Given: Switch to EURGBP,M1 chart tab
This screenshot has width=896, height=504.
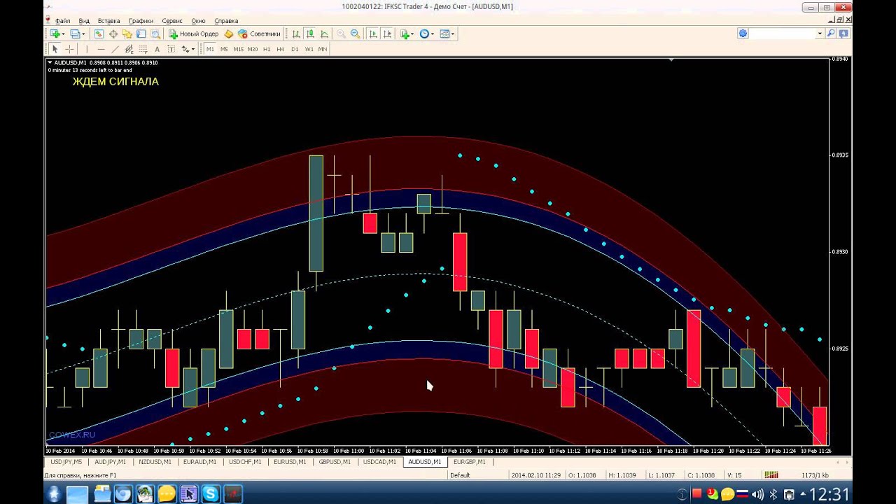Looking at the screenshot, I should pos(469,462).
